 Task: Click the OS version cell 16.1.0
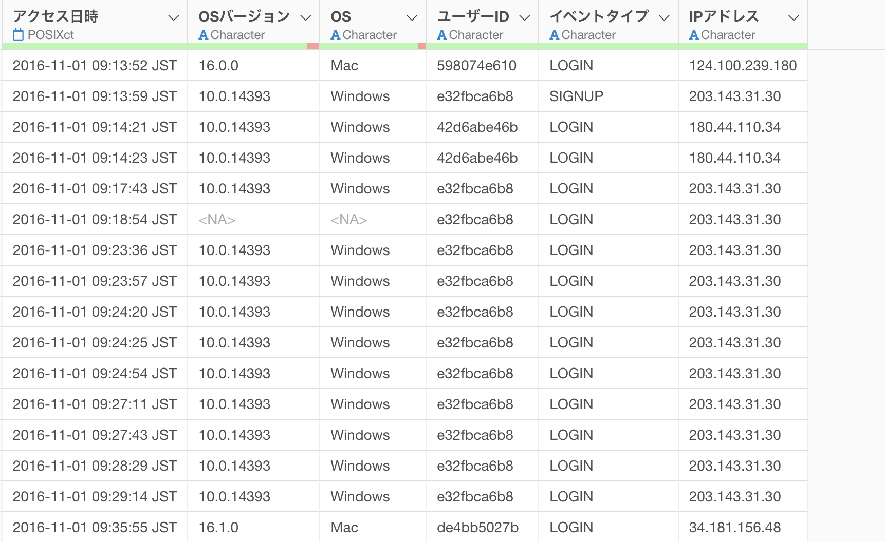pyautogui.click(x=254, y=527)
